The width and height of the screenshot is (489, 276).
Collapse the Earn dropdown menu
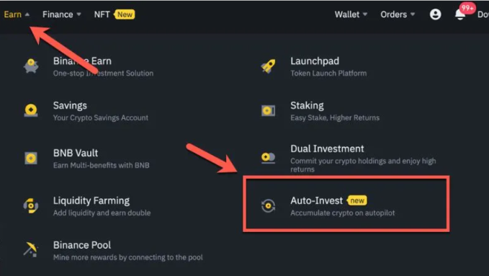click(17, 14)
